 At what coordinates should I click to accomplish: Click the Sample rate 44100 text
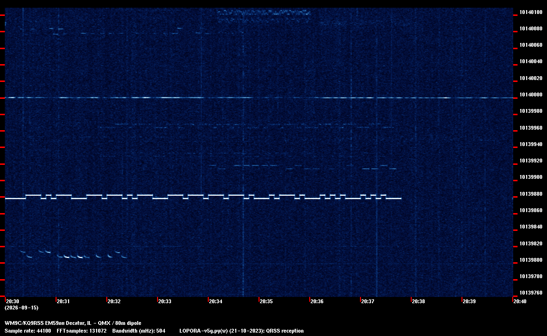coord(28,331)
